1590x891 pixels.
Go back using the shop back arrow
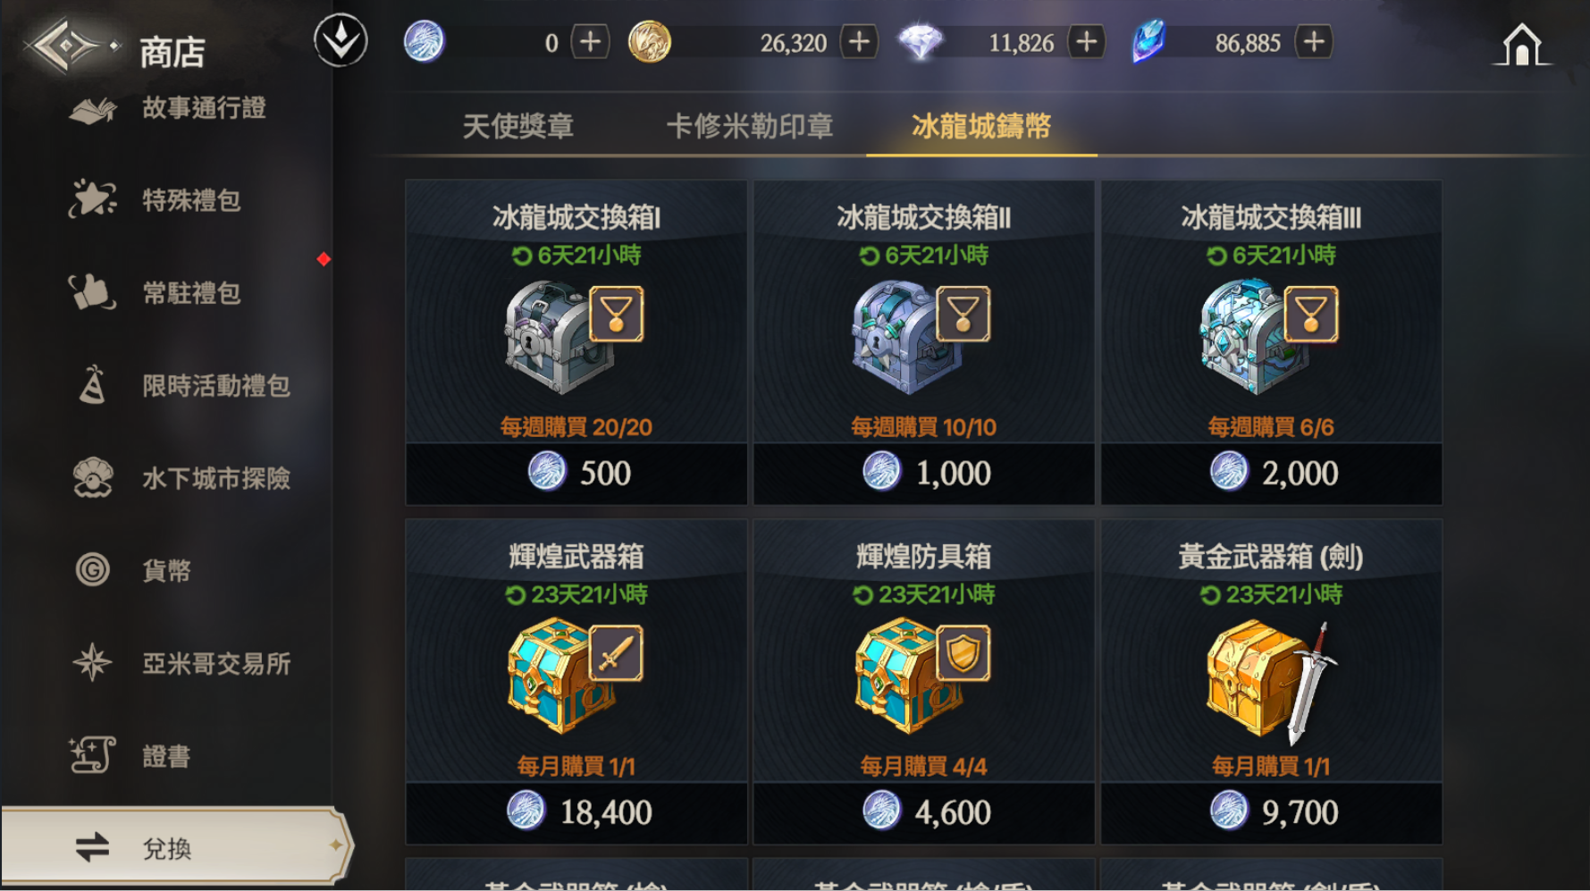pos(72,46)
